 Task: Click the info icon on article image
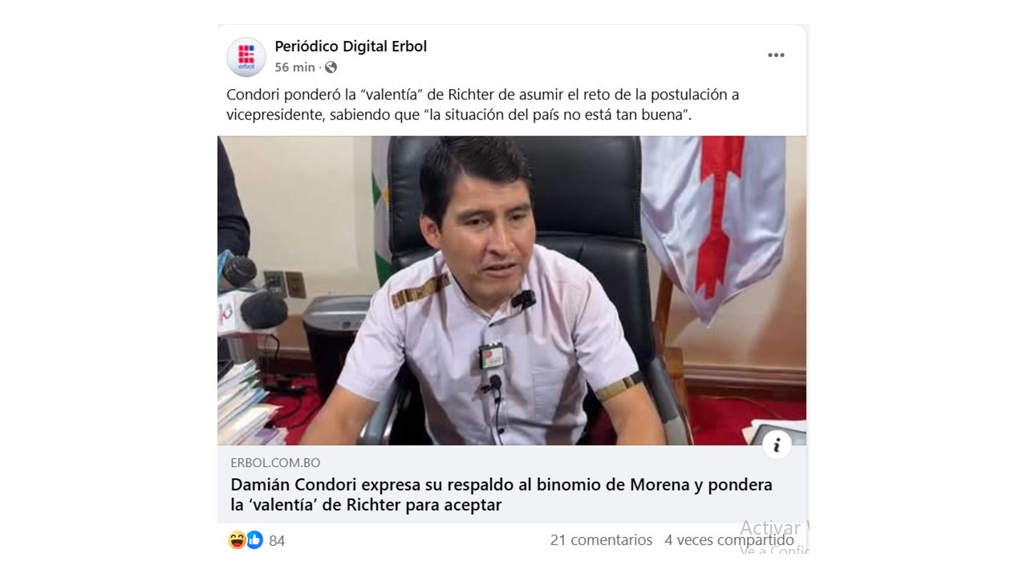pyautogui.click(x=777, y=445)
